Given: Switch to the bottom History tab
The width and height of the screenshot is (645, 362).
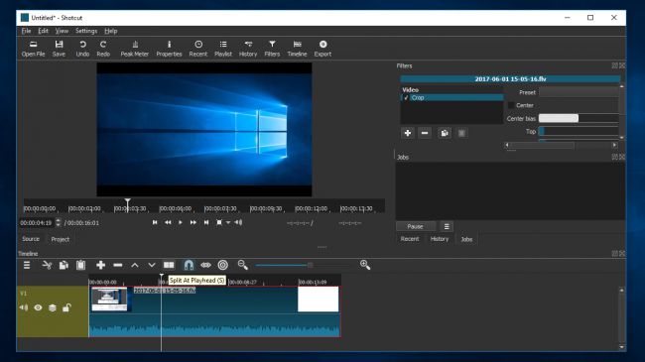Looking at the screenshot, I should click(x=440, y=239).
